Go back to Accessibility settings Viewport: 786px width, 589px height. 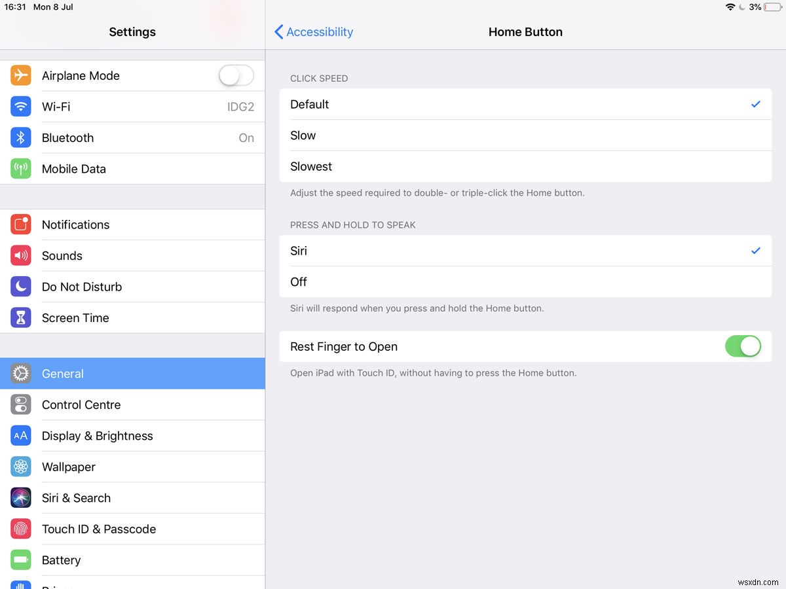point(313,31)
